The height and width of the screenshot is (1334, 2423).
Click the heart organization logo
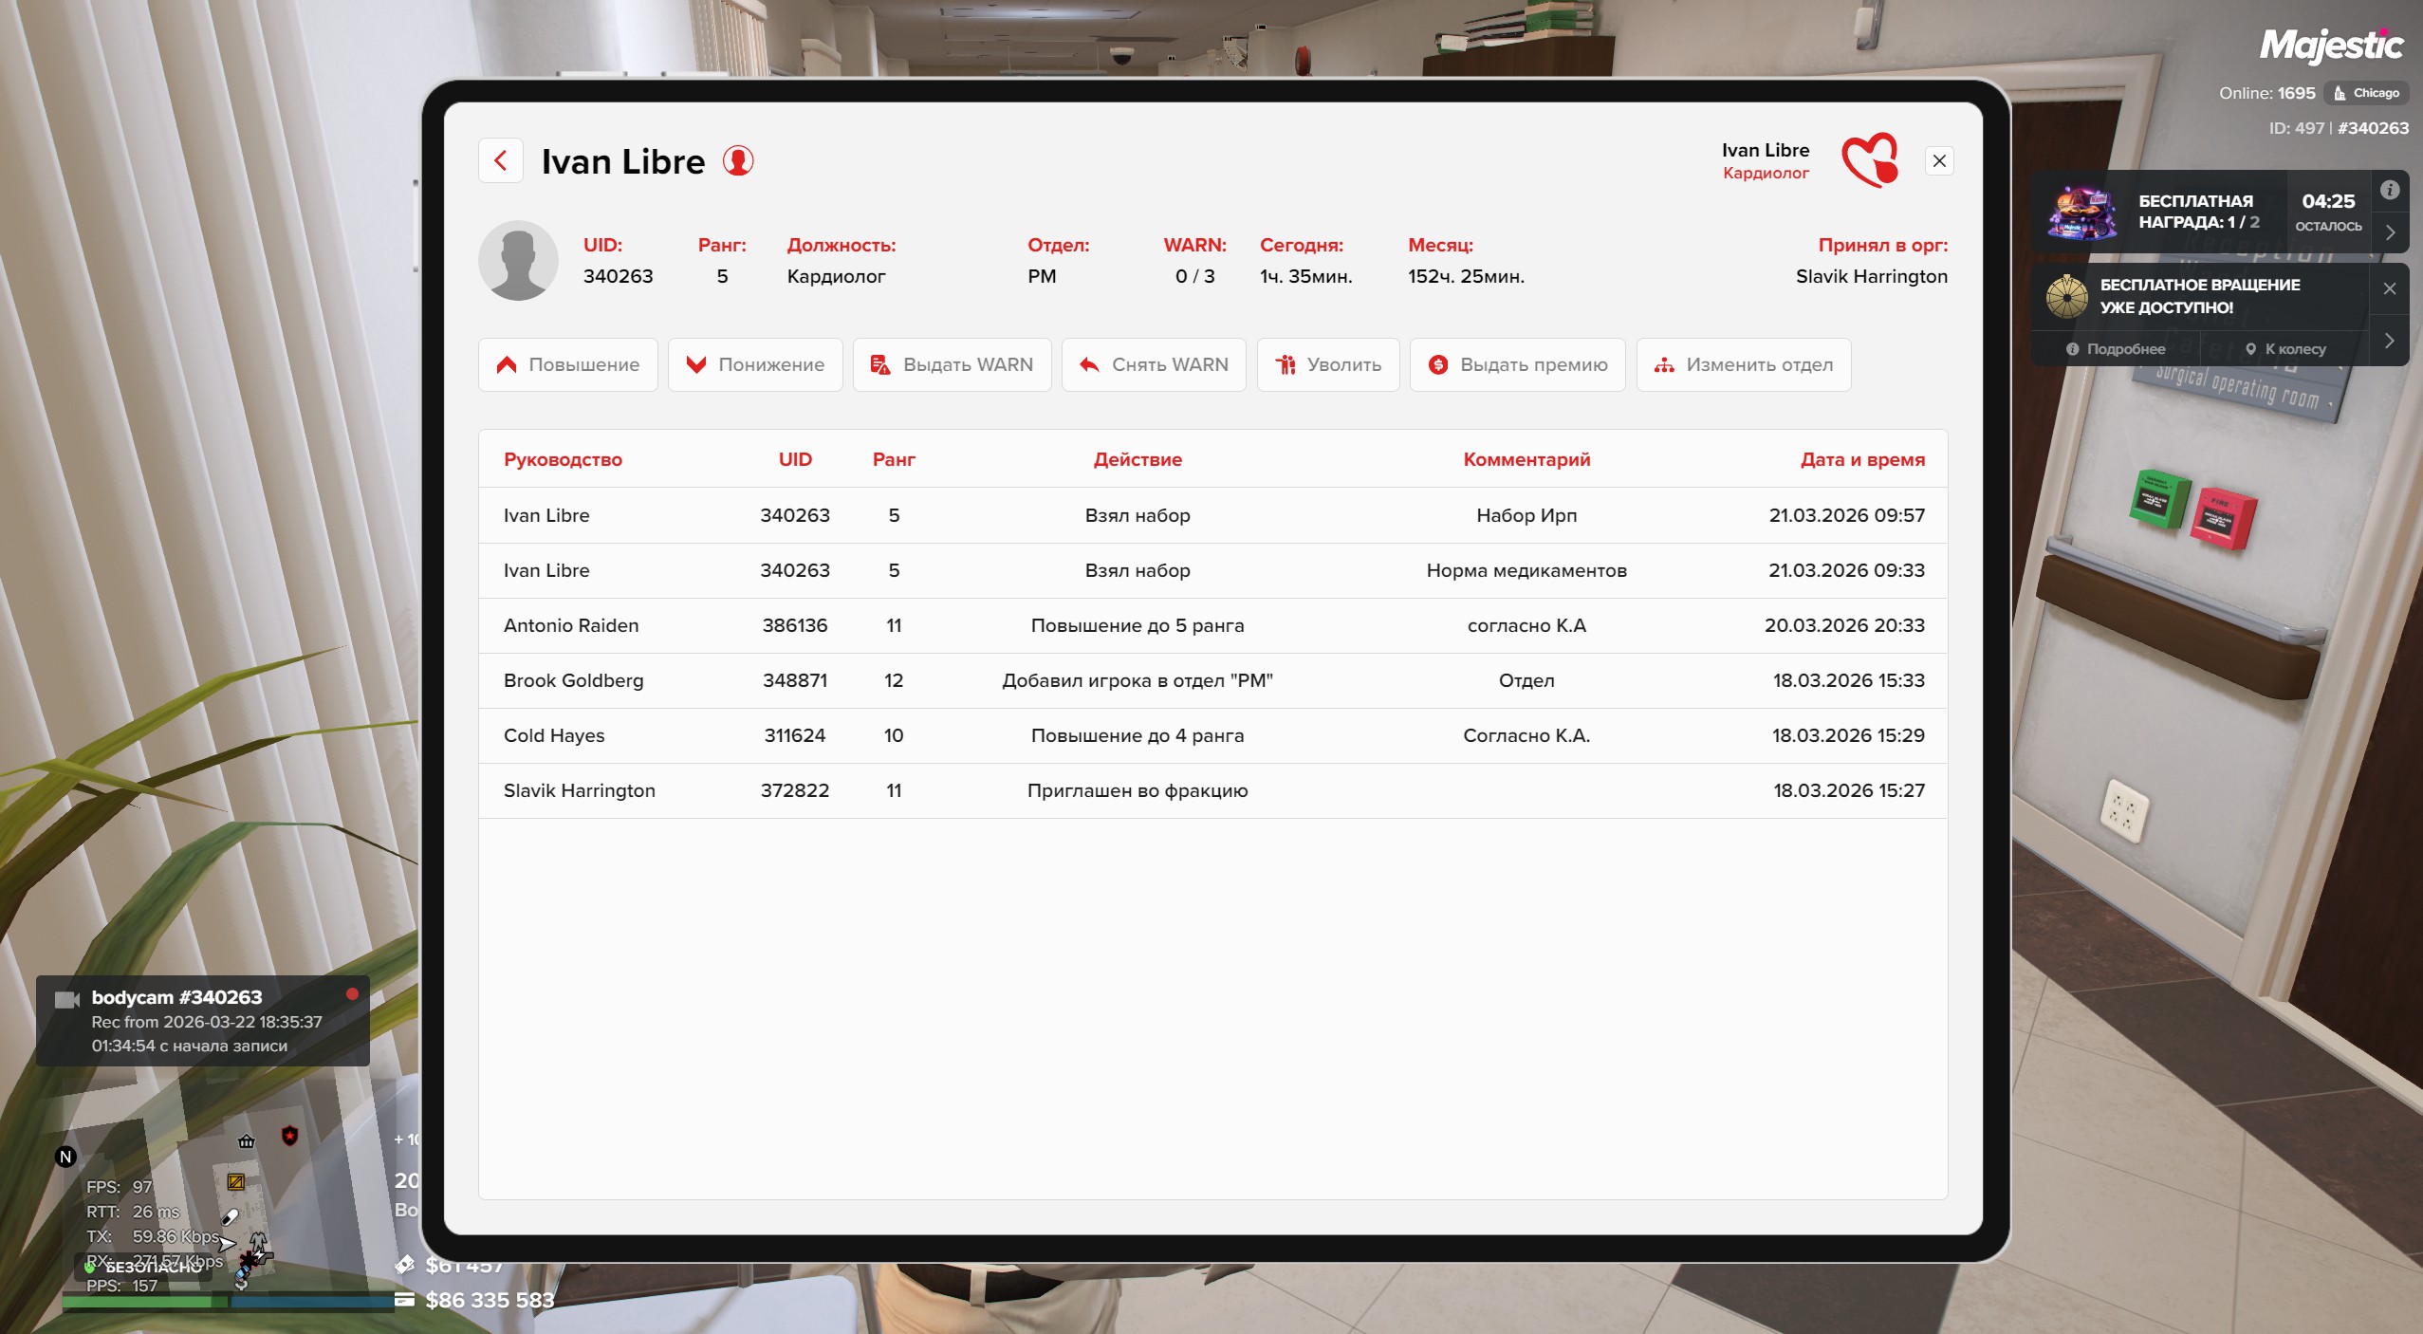pyautogui.click(x=1869, y=160)
